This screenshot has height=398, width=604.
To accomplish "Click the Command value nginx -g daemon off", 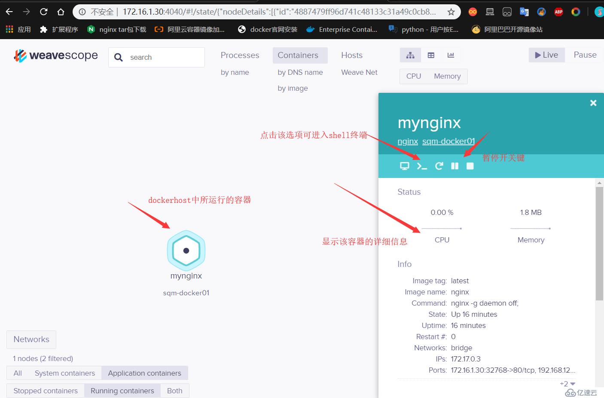I will [485, 303].
